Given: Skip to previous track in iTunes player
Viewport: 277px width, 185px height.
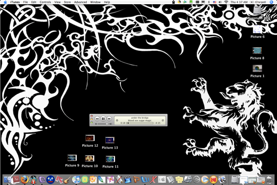Looking at the screenshot, I should 97,119.
